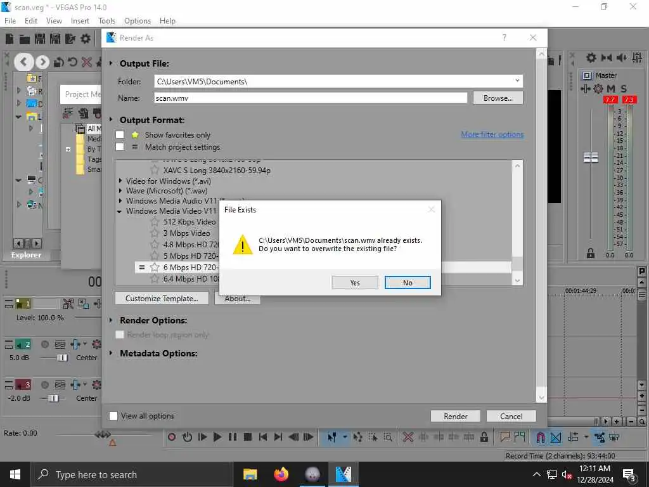Click the Pause button in transport bar

pos(232,437)
